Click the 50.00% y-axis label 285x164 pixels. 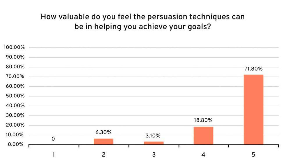[x=15, y=96]
